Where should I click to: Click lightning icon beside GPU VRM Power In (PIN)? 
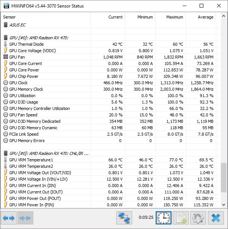[x=6, y=205]
